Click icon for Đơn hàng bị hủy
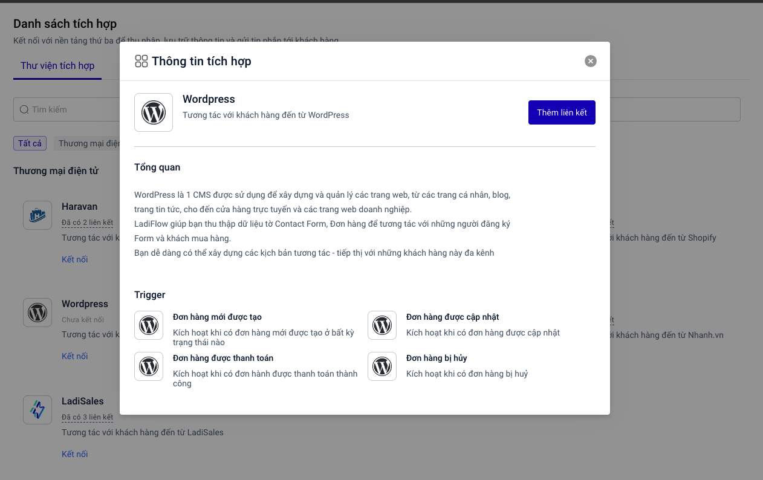The width and height of the screenshot is (763, 480). click(x=382, y=366)
